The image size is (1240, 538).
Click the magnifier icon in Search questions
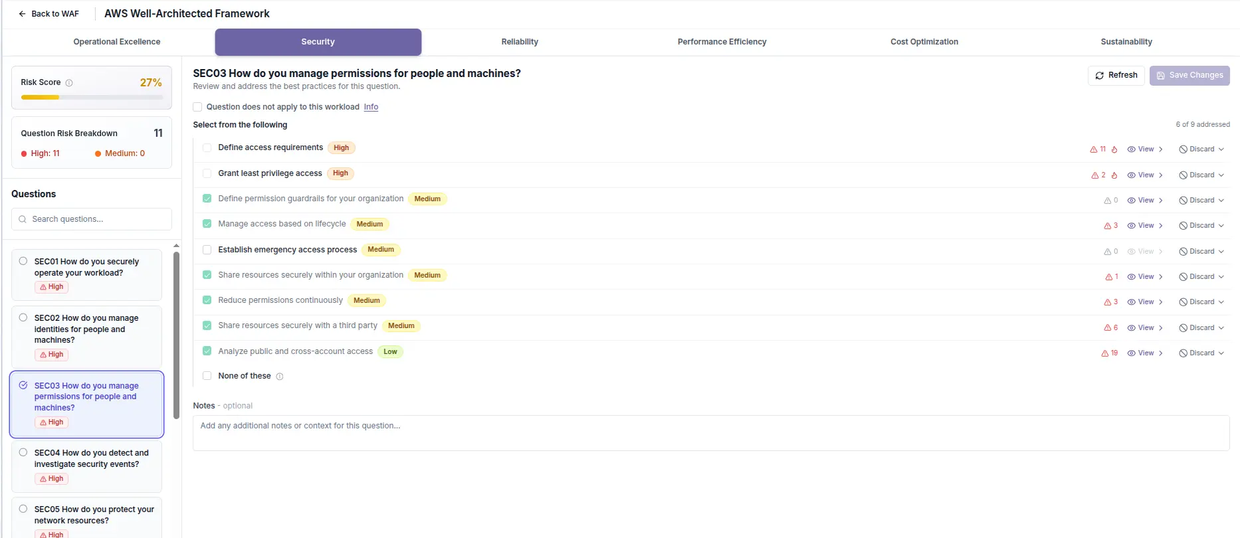coord(23,219)
